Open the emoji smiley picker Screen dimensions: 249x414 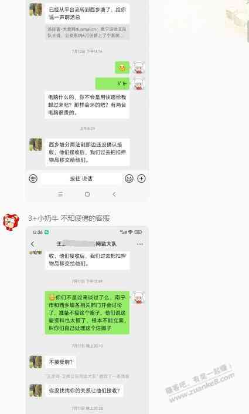[129, 179]
